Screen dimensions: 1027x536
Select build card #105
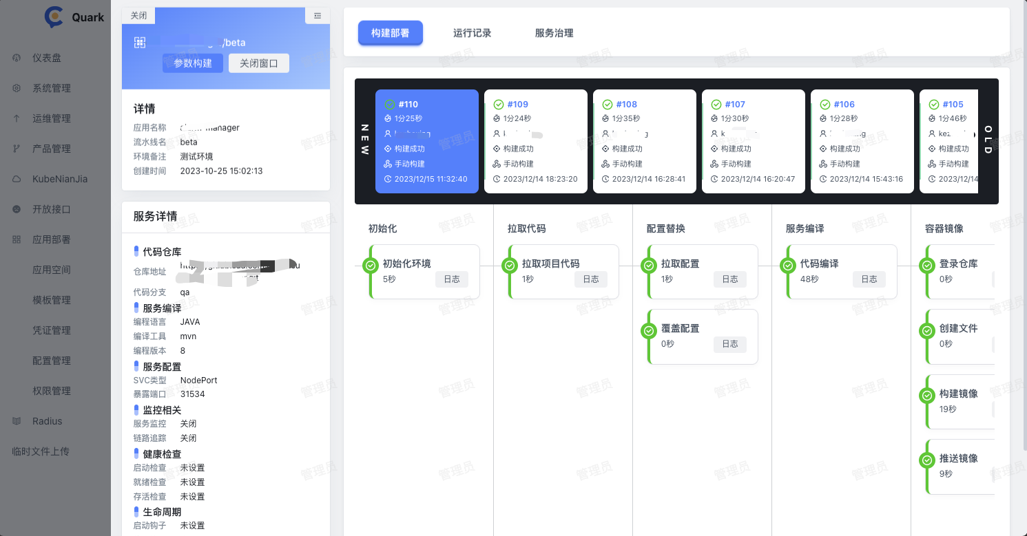(x=948, y=141)
